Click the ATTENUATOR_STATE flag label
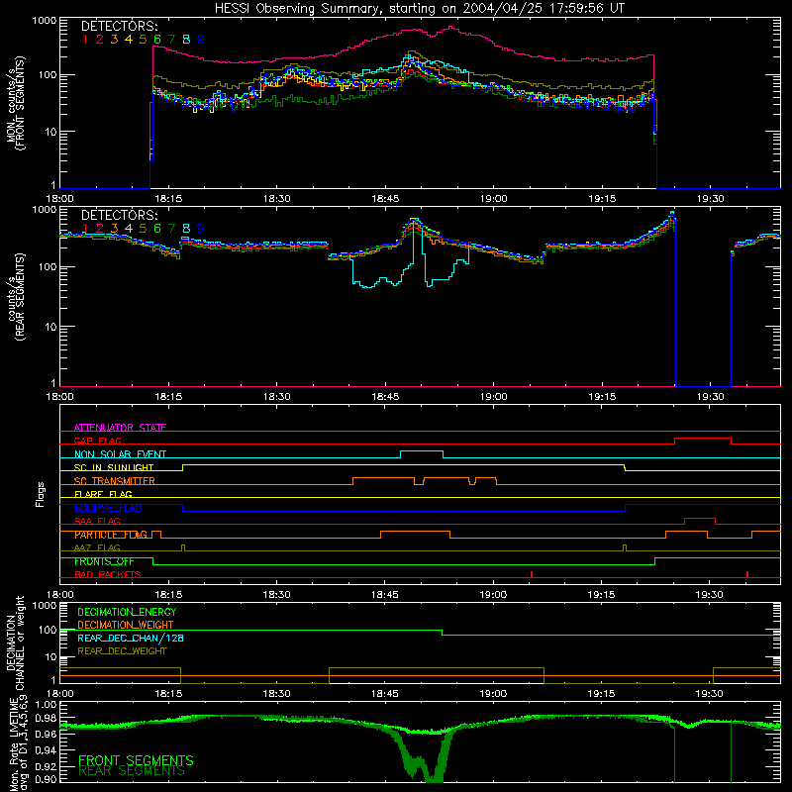Viewport: 792px width, 792px height. [x=120, y=428]
